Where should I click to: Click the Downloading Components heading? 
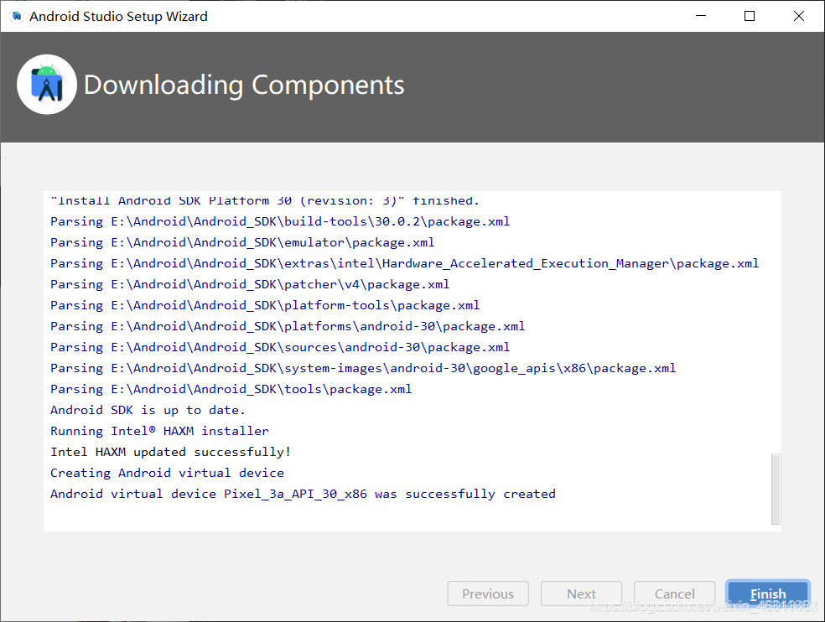point(244,85)
